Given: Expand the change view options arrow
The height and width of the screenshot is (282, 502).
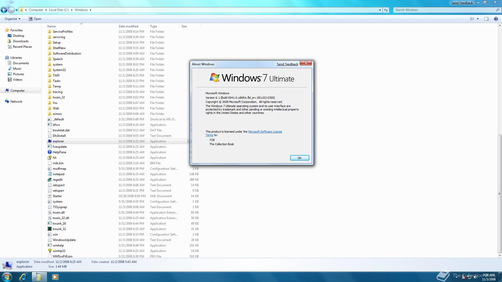Looking at the screenshot, I should tap(478, 19).
